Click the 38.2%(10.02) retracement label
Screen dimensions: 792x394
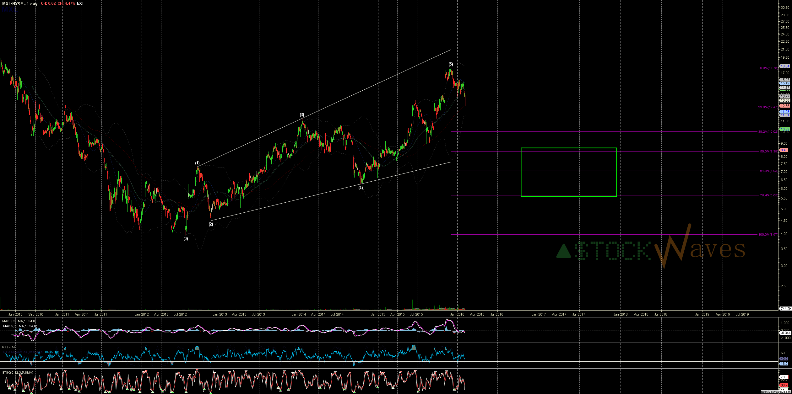pyautogui.click(x=768, y=132)
